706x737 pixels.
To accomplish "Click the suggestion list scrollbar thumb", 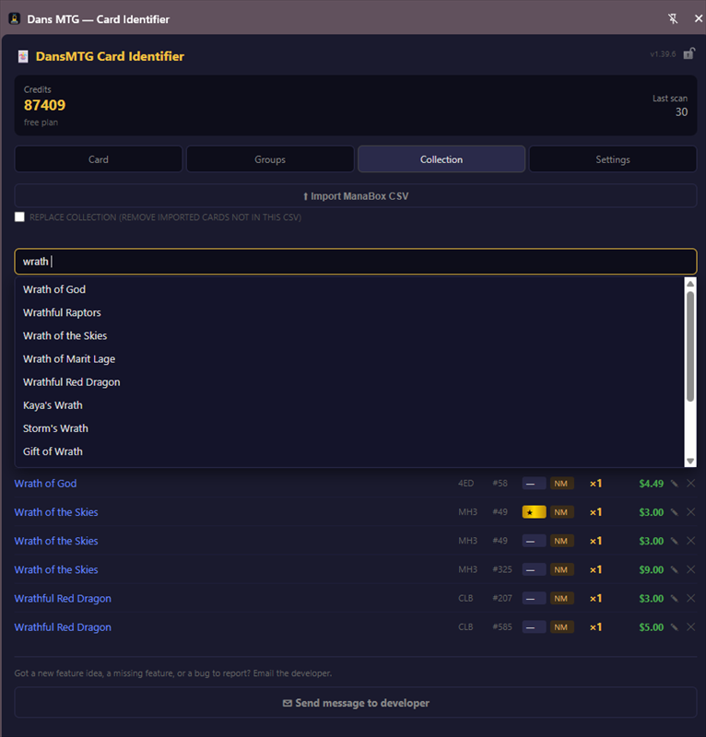I will [x=690, y=346].
